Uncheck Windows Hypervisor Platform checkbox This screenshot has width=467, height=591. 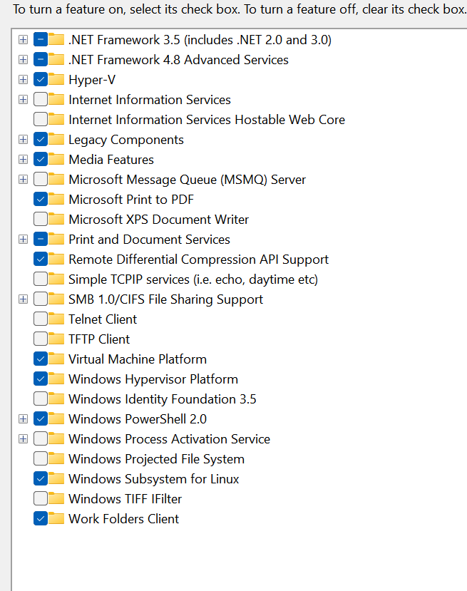[x=41, y=379]
